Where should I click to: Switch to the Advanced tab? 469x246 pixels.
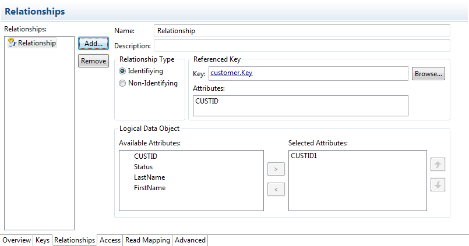(190, 240)
